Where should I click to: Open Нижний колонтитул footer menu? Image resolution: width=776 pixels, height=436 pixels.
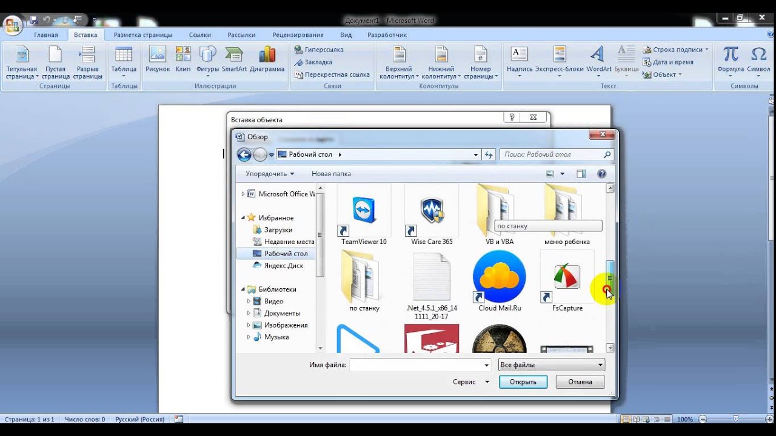coord(441,63)
